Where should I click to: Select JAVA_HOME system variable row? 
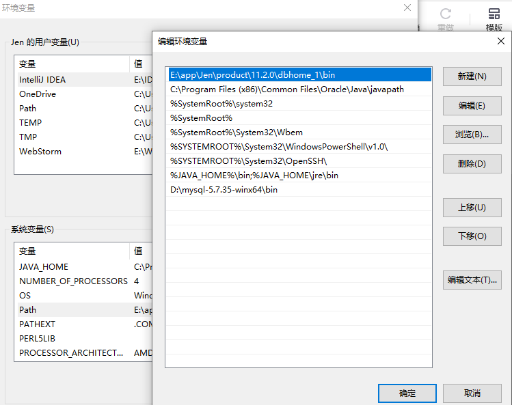tap(85, 266)
